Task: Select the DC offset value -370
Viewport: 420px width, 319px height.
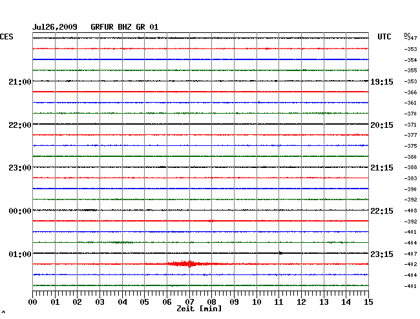Action: 410,114
